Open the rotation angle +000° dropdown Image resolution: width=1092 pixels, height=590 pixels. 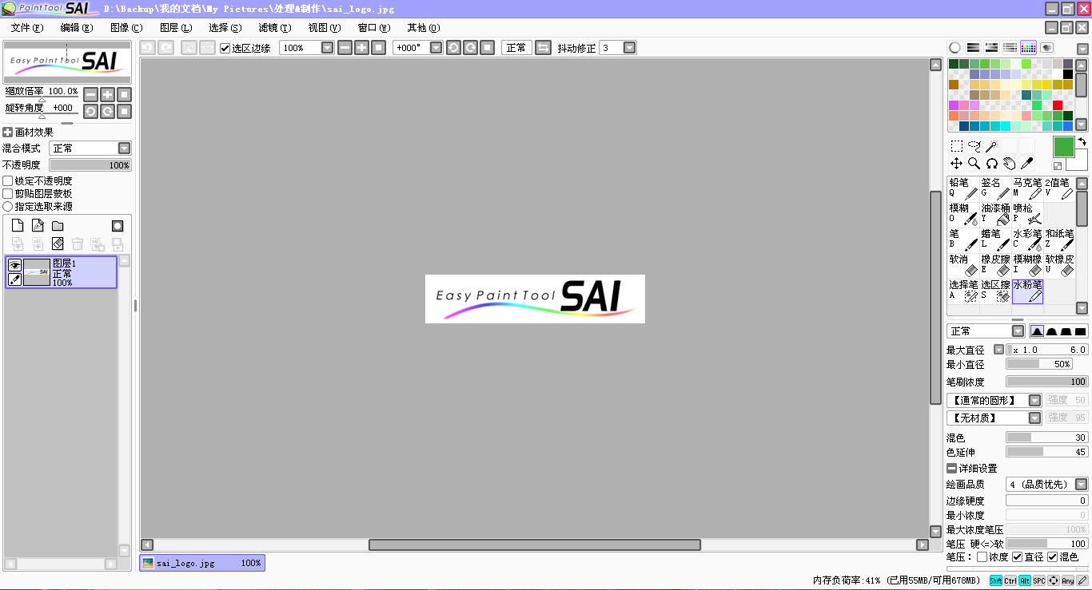436,48
